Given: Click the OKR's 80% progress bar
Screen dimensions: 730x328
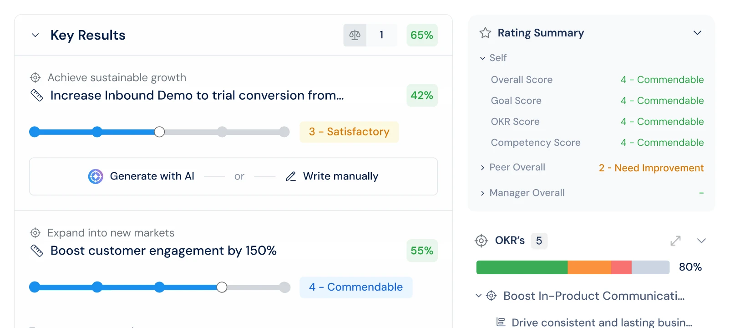Looking at the screenshot, I should tap(573, 267).
